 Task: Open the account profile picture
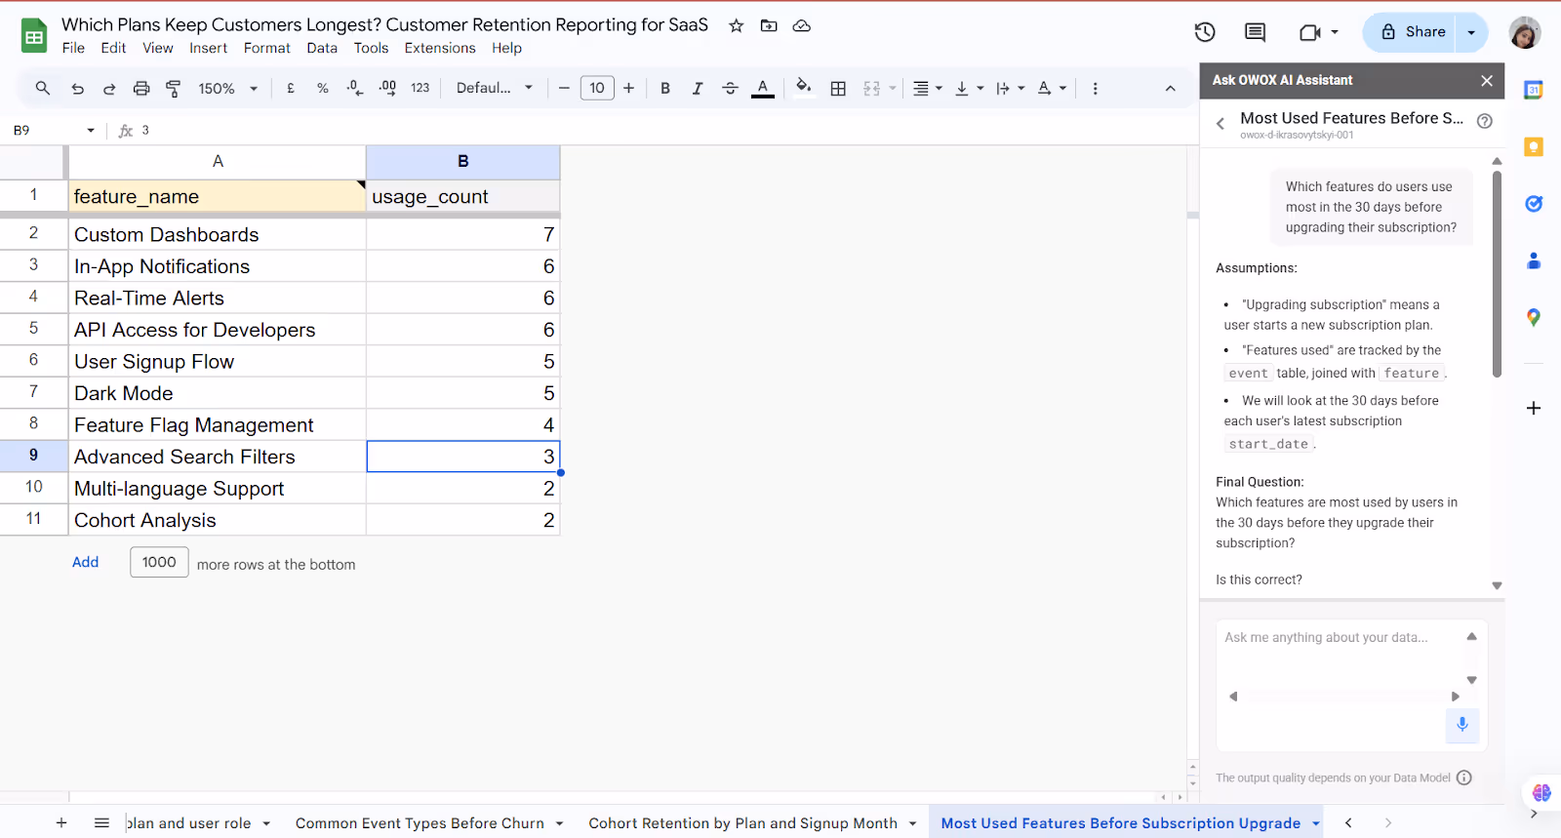click(1524, 32)
